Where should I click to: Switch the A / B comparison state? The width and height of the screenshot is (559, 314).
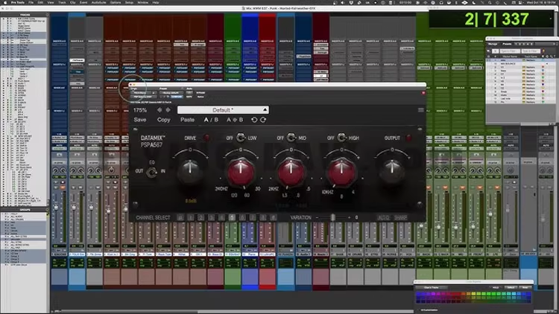211,120
